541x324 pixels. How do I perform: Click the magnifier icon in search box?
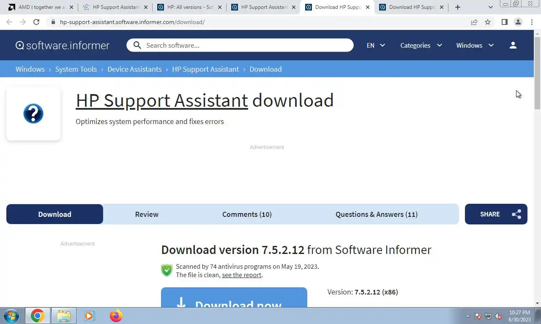click(x=137, y=45)
